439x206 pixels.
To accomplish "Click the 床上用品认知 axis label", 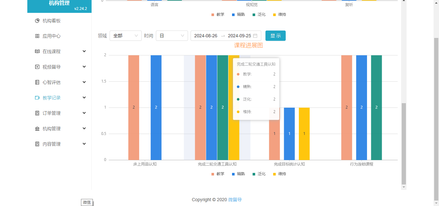I will tap(145, 164).
